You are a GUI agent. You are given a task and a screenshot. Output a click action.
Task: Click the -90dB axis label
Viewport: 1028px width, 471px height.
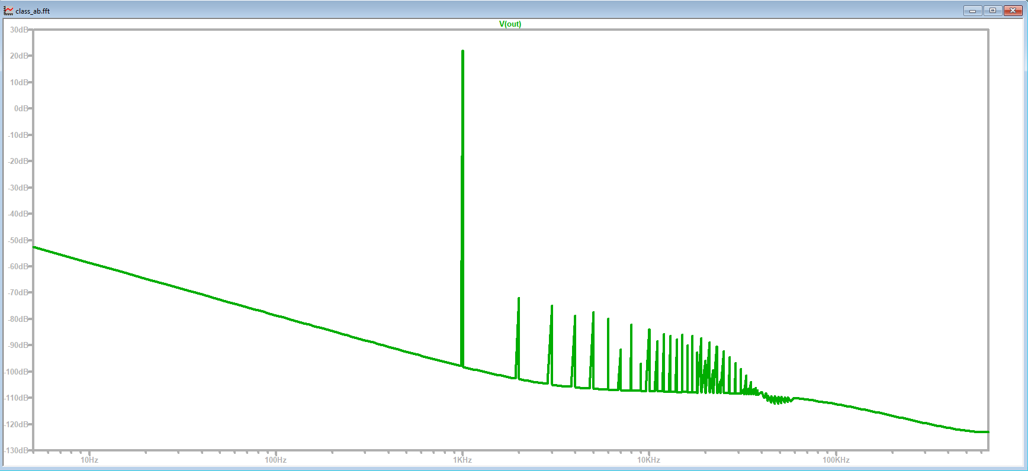click(x=18, y=346)
